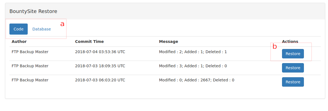This screenshot has height=111, width=328.
Task: Click the message with 2667 added files
Action: [197, 80]
